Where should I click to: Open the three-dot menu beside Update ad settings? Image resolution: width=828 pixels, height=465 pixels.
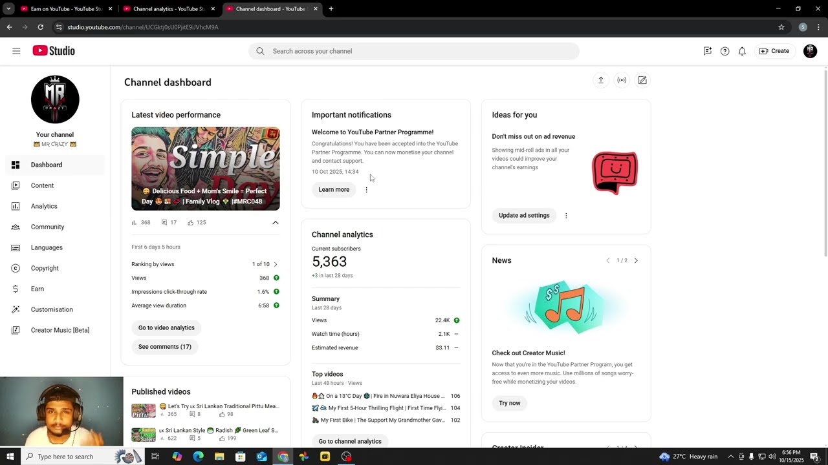click(x=566, y=216)
